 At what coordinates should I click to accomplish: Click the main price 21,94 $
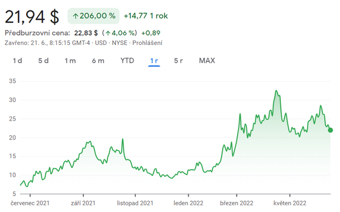32,16
